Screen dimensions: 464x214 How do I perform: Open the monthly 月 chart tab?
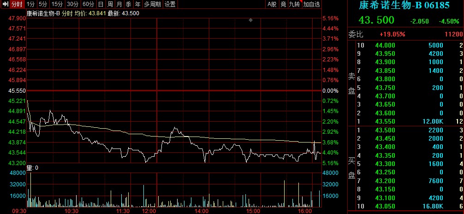click(119, 4)
